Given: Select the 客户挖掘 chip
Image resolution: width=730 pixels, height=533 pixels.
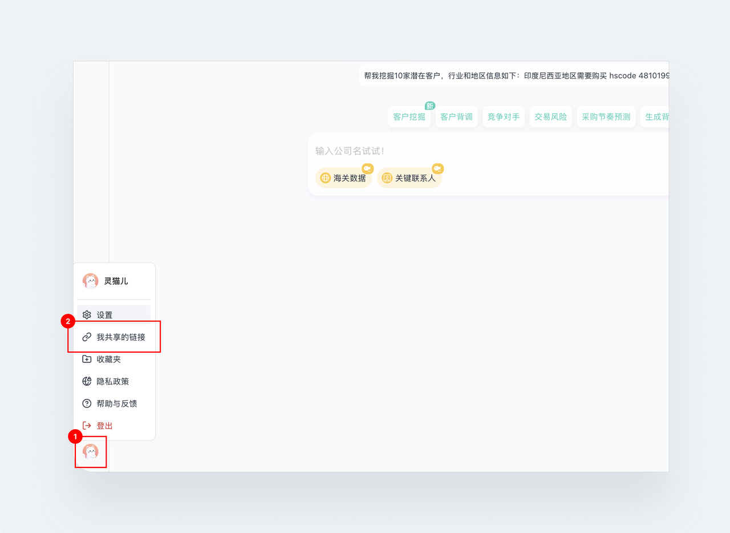Looking at the screenshot, I should pyautogui.click(x=409, y=117).
